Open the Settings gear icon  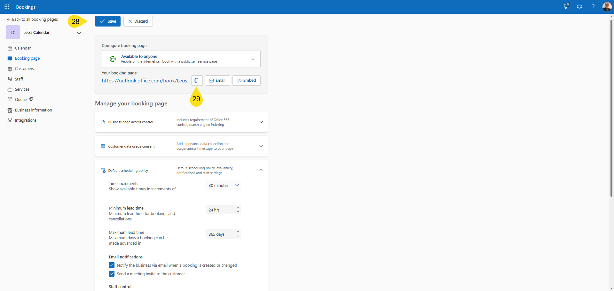point(579,7)
